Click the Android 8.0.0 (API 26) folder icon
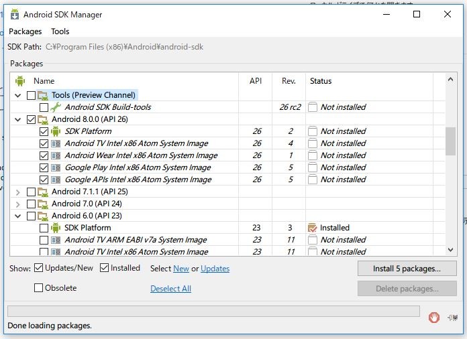Viewport: 467px width, 339px height. point(43,119)
